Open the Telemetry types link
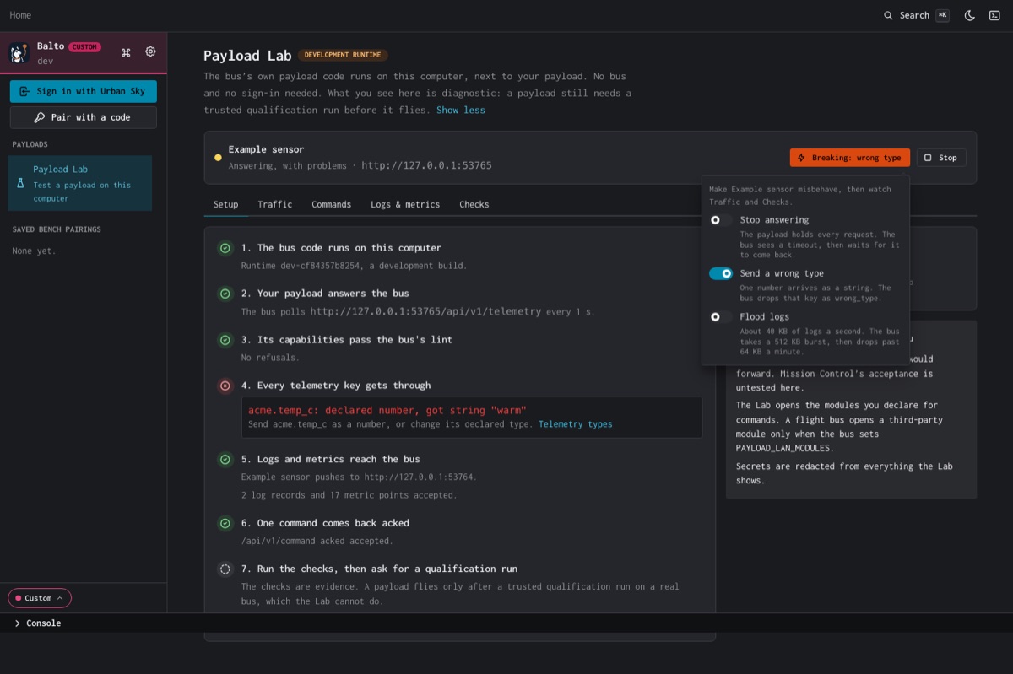The width and height of the screenshot is (1013, 674). coord(576,424)
